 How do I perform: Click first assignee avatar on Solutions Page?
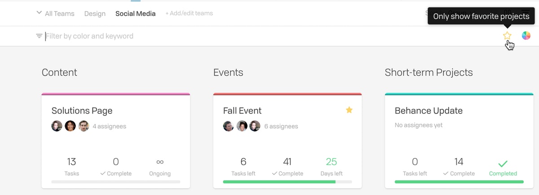coord(57,126)
